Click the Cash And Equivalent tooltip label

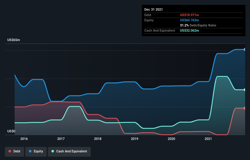click(x=160, y=30)
